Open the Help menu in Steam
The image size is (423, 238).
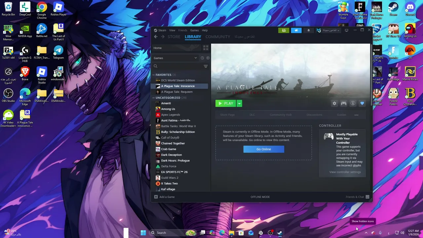coord(205,30)
